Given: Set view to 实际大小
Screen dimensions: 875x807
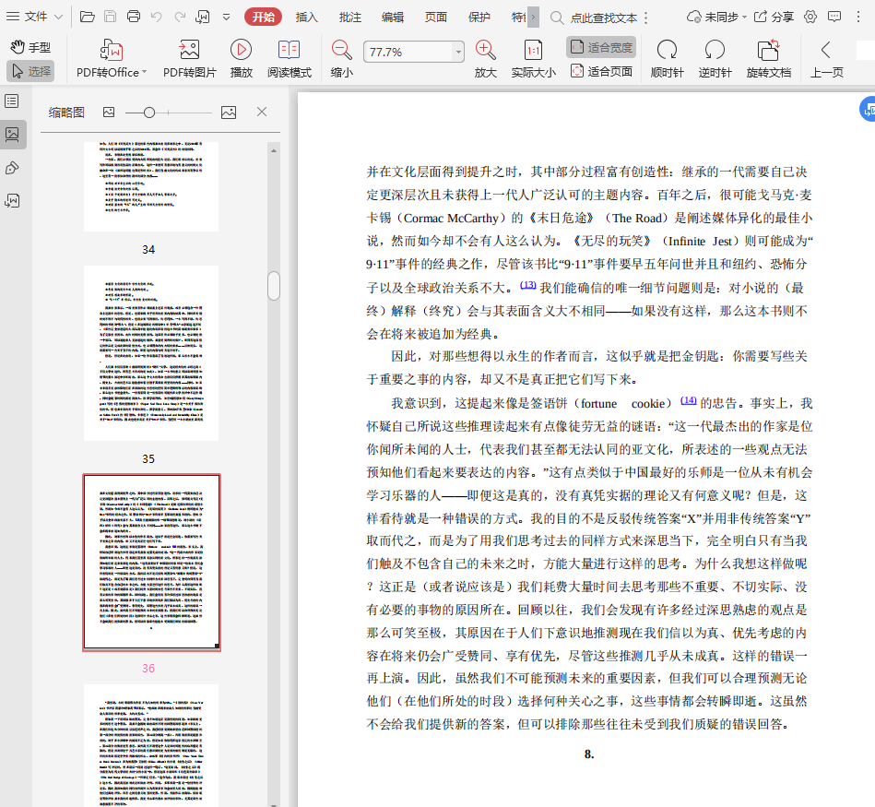Looking at the screenshot, I should pyautogui.click(x=534, y=59).
